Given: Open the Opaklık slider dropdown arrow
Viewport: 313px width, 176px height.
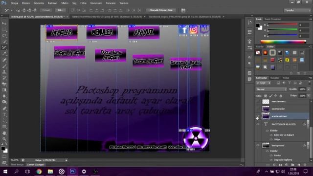Looking at the screenshot, I should 309,89.
